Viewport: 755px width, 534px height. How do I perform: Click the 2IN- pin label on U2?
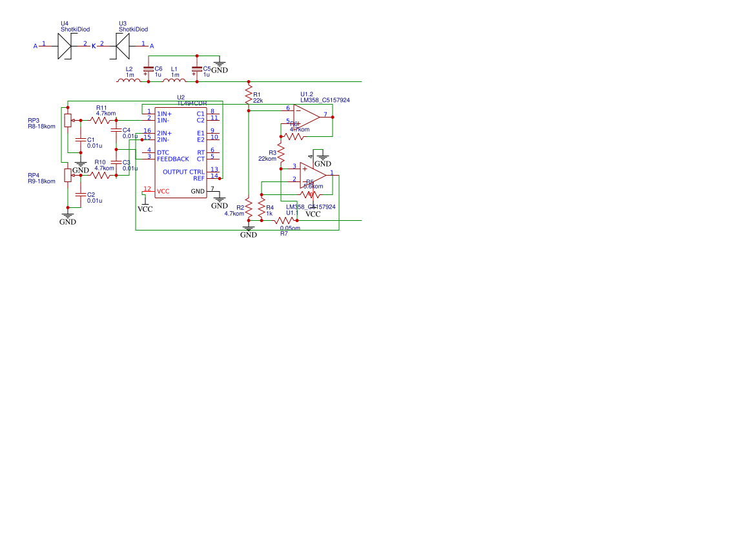click(x=163, y=139)
